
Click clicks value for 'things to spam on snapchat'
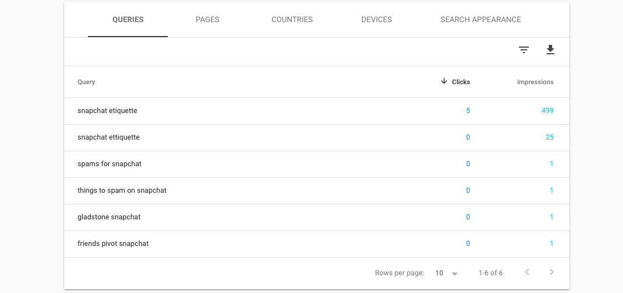pyautogui.click(x=468, y=191)
